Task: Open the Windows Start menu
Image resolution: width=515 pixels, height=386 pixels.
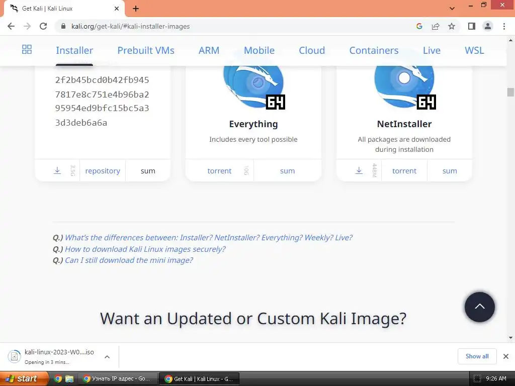Action: 24,378
